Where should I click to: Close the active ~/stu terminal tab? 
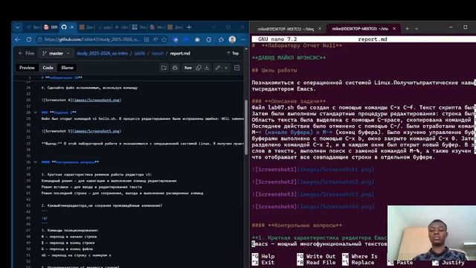tap(394, 28)
